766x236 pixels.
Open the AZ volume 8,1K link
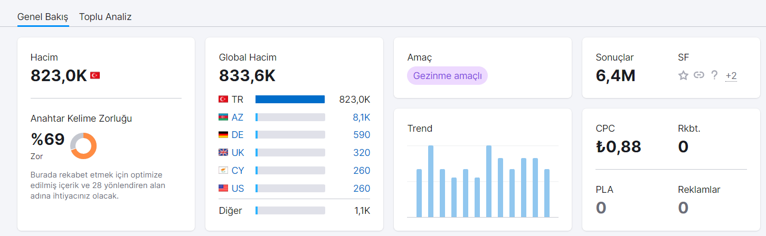[x=362, y=117]
